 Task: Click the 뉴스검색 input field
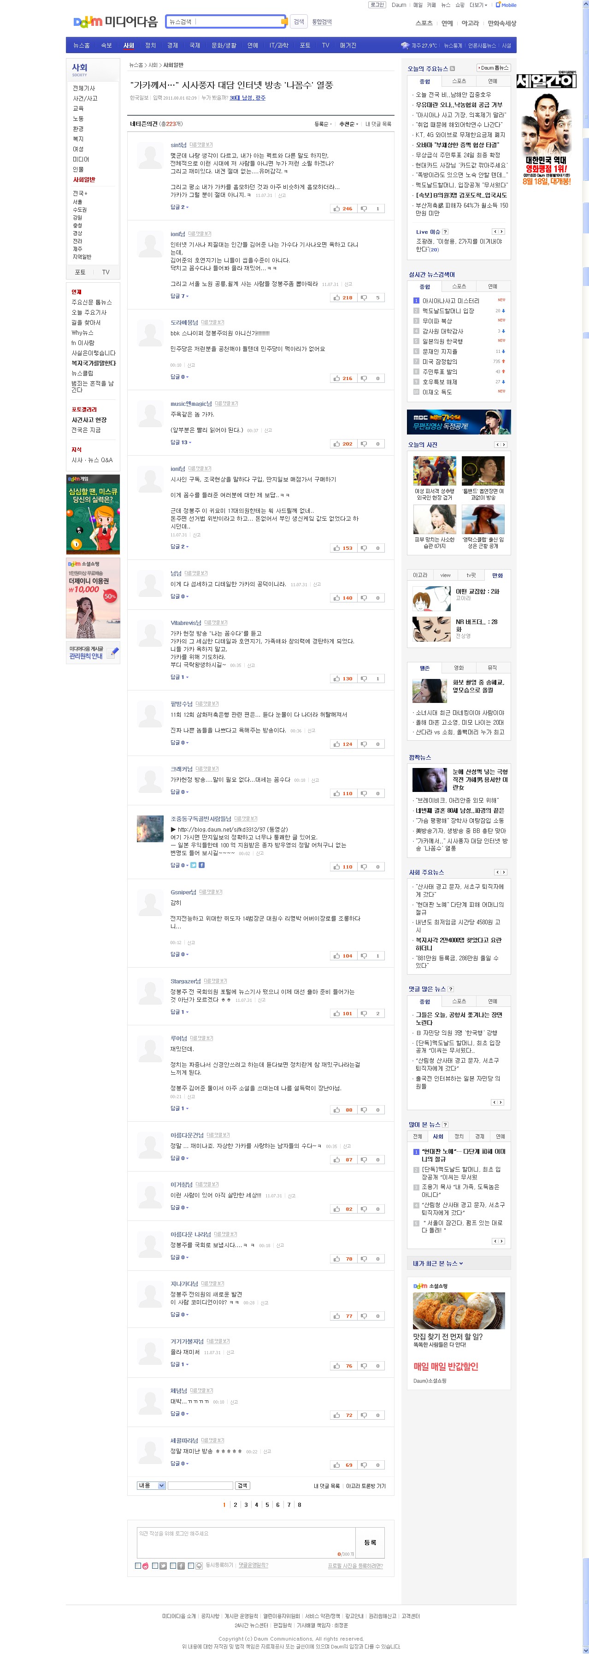click(x=225, y=22)
